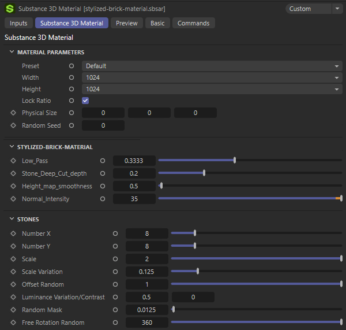Click the Random Mask slider

tap(257, 309)
